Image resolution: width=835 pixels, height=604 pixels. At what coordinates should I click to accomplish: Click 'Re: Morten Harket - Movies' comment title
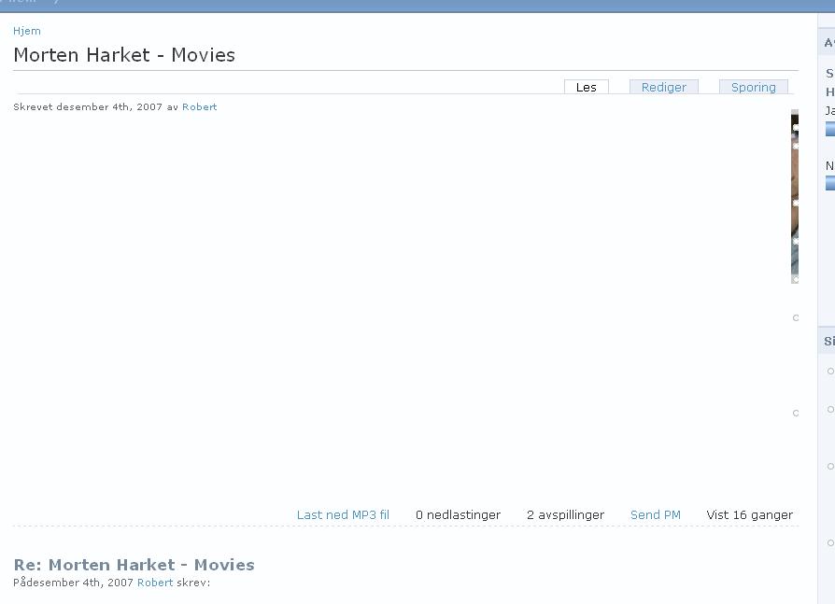point(134,565)
